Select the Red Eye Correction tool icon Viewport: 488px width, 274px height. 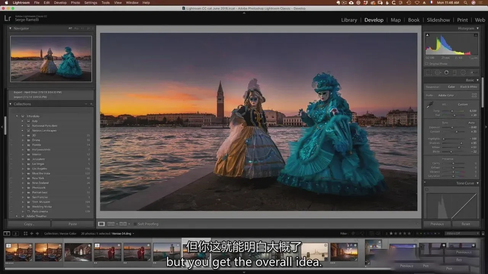click(446, 72)
